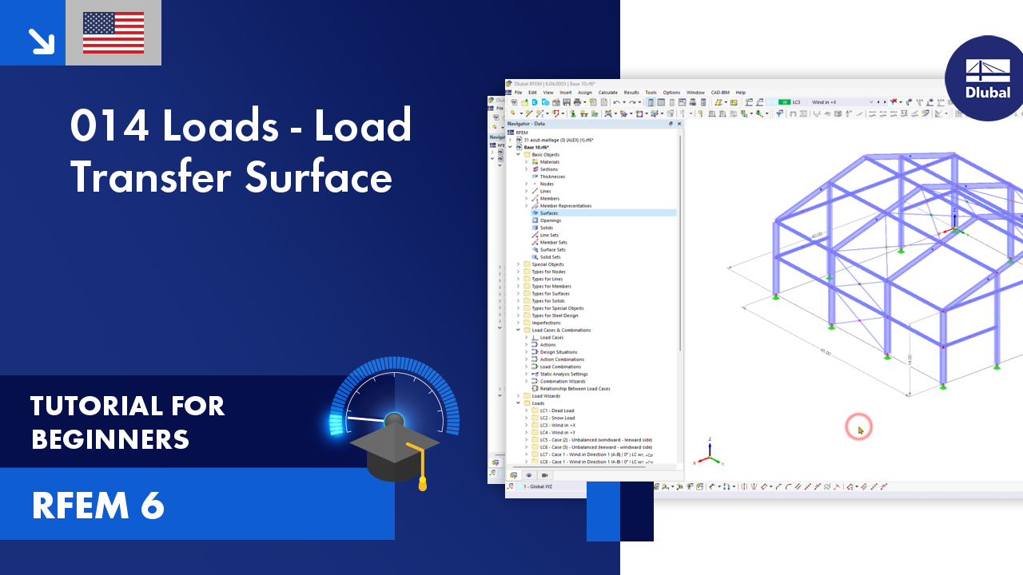Toggle the Display navigator eye icon

(x=529, y=475)
